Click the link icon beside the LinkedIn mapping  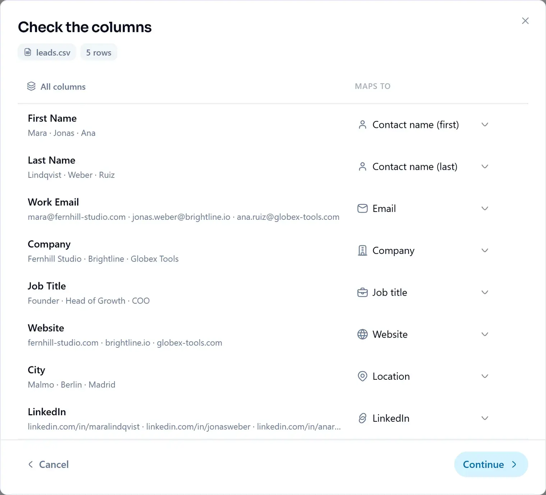[x=362, y=418]
